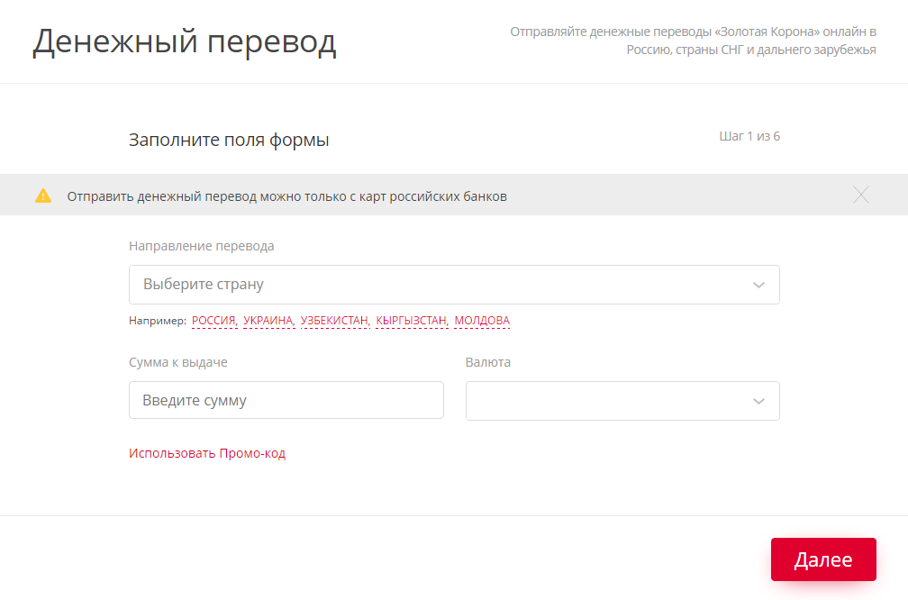This screenshot has height=600, width=908.
Task: Select example country МОЛДОВА
Action: pos(482,321)
